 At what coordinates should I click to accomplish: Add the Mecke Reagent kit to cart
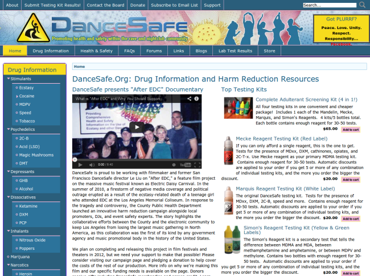(350, 178)
